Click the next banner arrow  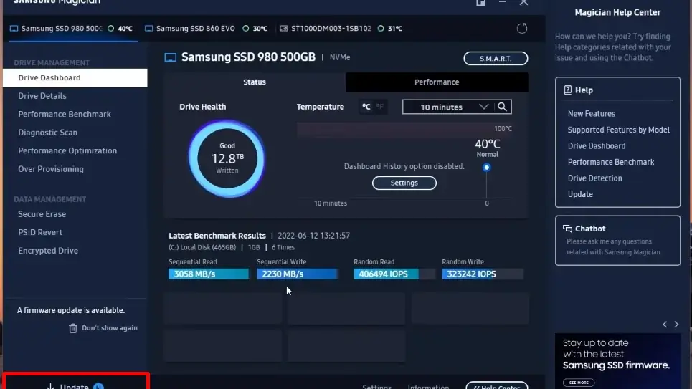pyautogui.click(x=676, y=325)
